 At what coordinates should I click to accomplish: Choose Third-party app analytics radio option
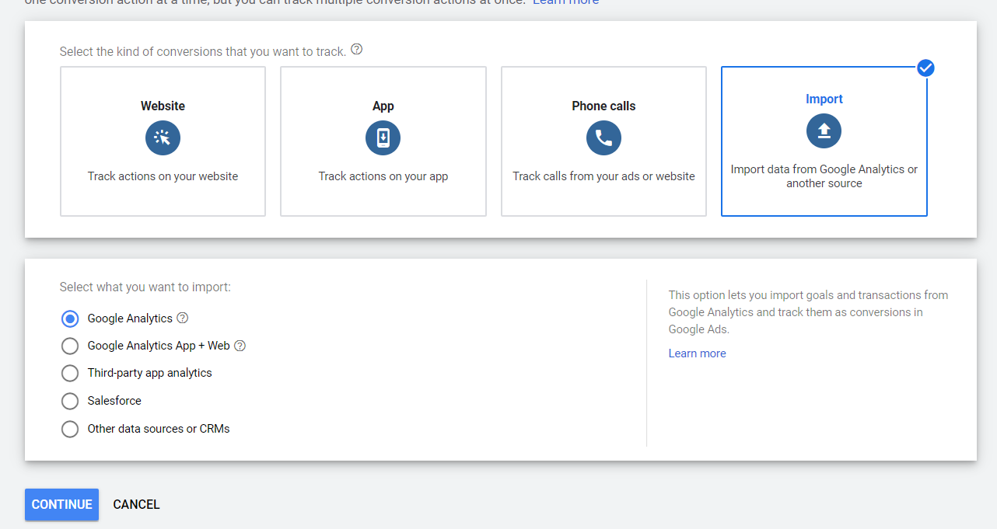click(x=70, y=374)
